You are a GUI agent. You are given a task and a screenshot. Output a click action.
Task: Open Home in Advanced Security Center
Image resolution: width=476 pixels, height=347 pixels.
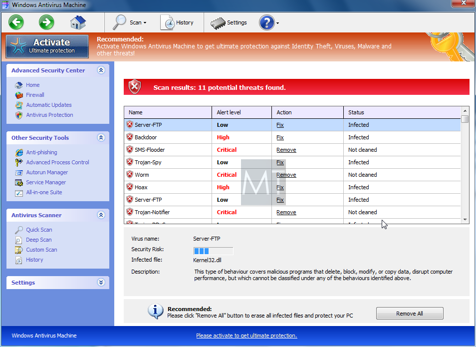[33, 85]
